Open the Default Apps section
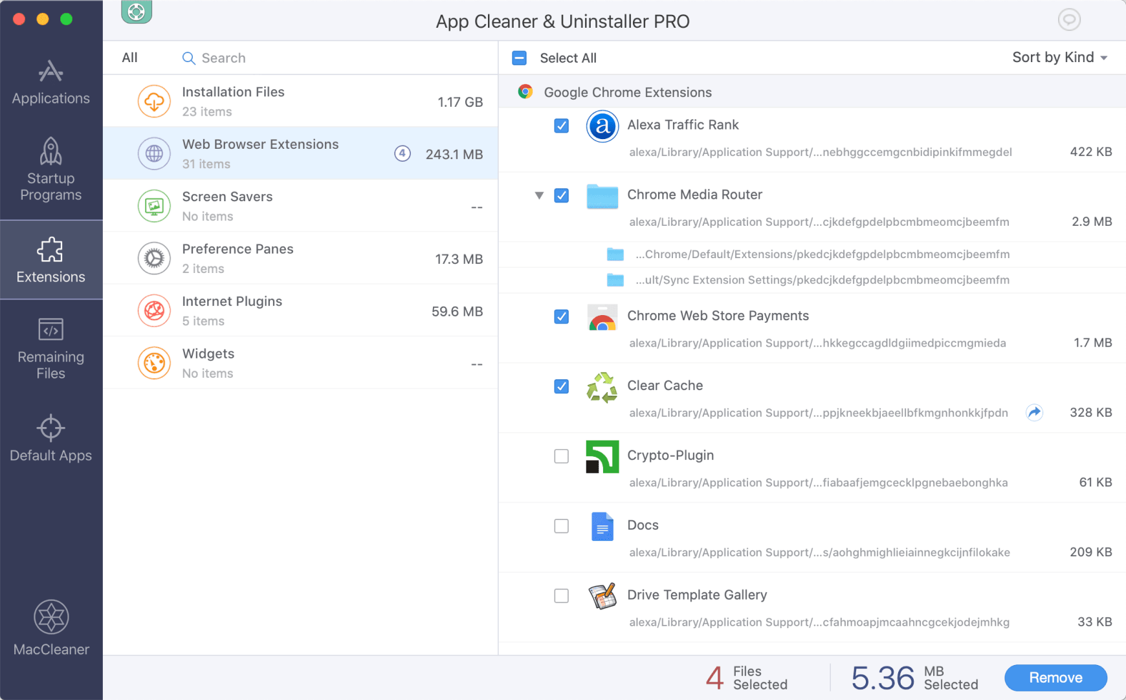 point(50,439)
